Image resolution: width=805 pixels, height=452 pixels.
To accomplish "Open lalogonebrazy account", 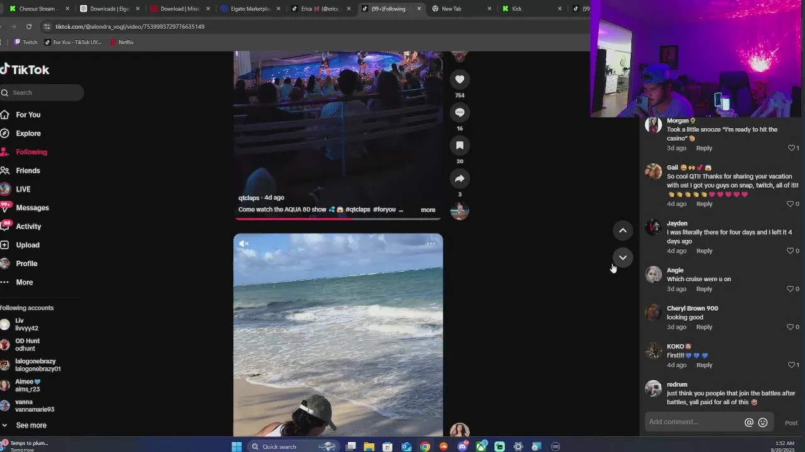I will point(30,365).
